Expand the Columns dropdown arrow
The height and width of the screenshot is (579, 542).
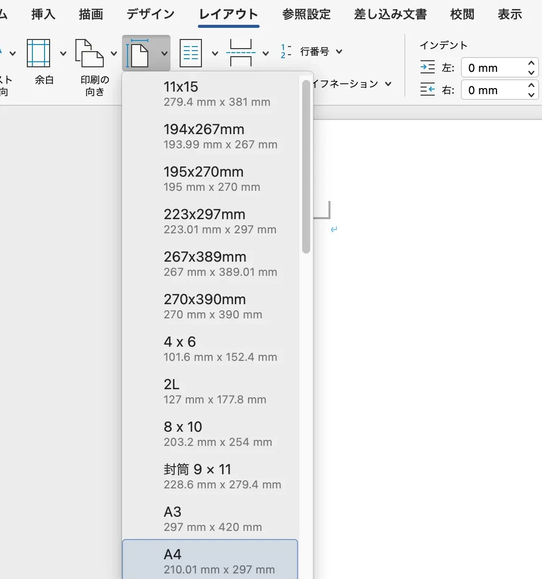[x=215, y=53]
